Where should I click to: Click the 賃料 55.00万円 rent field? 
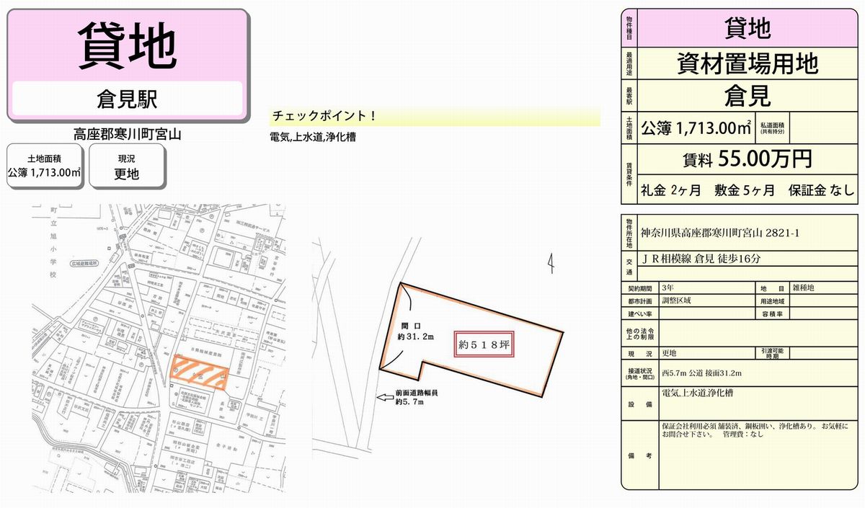click(x=746, y=158)
